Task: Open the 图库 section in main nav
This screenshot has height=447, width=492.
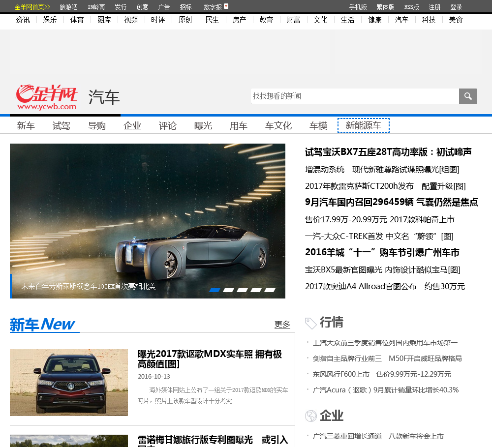Action: (104, 20)
